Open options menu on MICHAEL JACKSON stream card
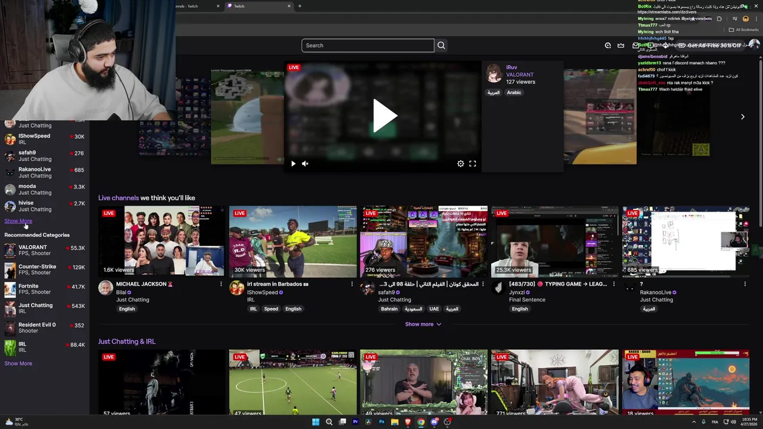763x429 pixels. [221, 284]
